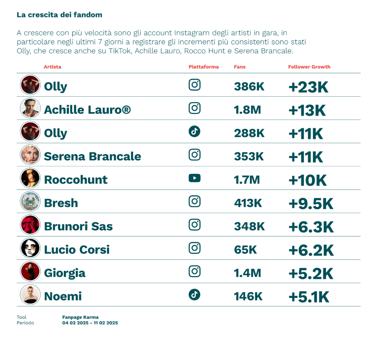Image resolution: width=378 pixels, height=341 pixels.
Task: Click the TikTok icon next to Noemi
Action: click(x=194, y=295)
